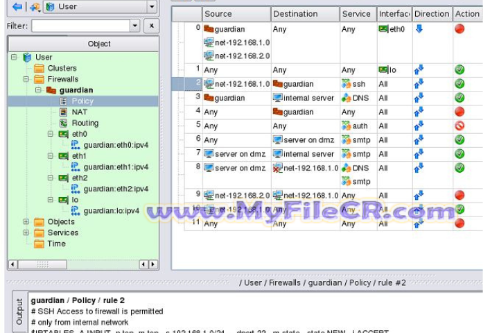The width and height of the screenshot is (499, 333).
Task: Click the auth service in rule 5
Action: click(x=354, y=126)
